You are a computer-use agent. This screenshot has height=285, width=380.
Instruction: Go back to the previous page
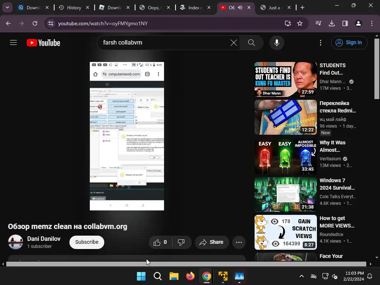pos(8,23)
